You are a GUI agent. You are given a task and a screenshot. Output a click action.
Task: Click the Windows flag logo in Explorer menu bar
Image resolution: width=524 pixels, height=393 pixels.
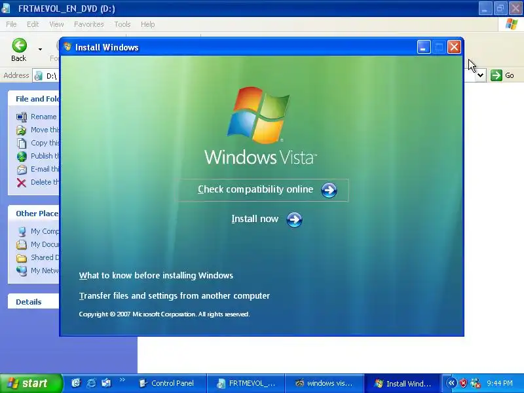pyautogui.click(x=512, y=24)
